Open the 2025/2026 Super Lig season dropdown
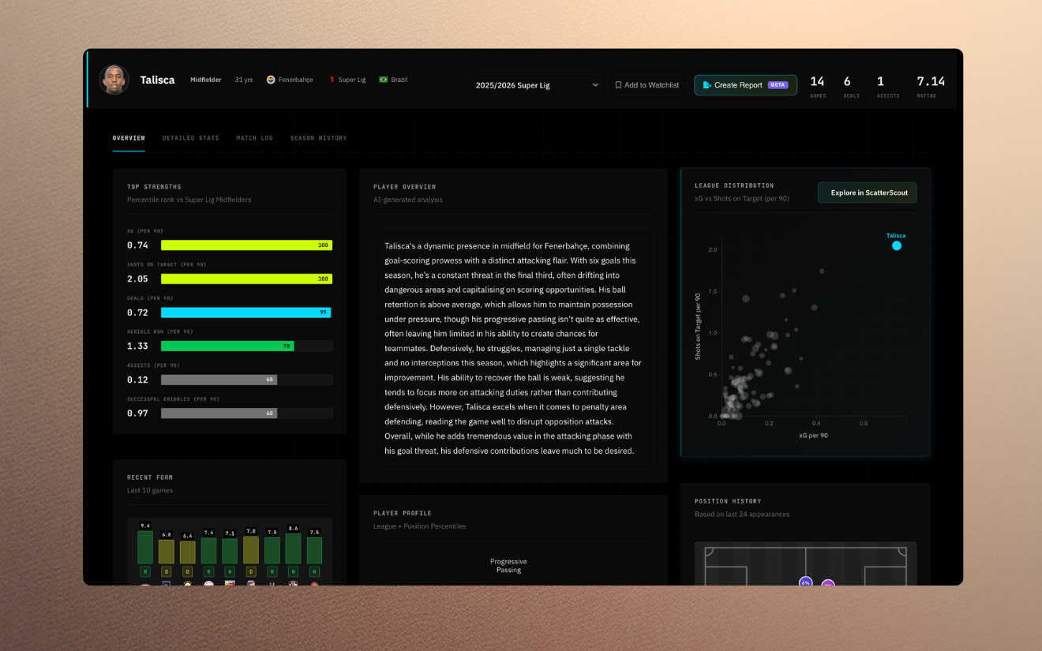This screenshot has height=651, width=1042. [x=533, y=85]
